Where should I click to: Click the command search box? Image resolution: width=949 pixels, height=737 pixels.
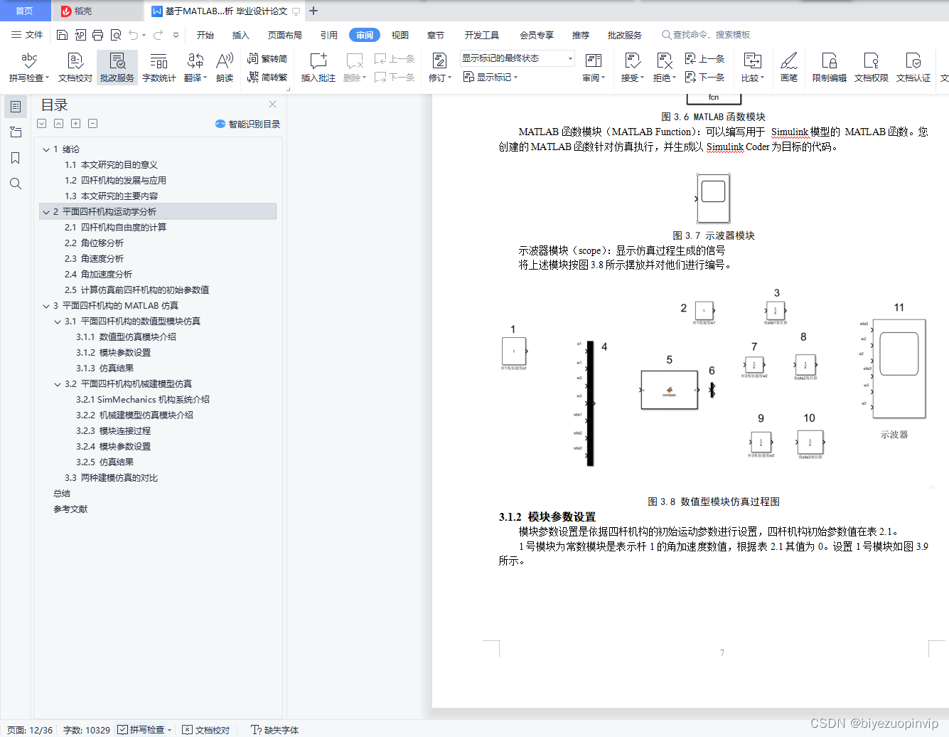tap(705, 35)
